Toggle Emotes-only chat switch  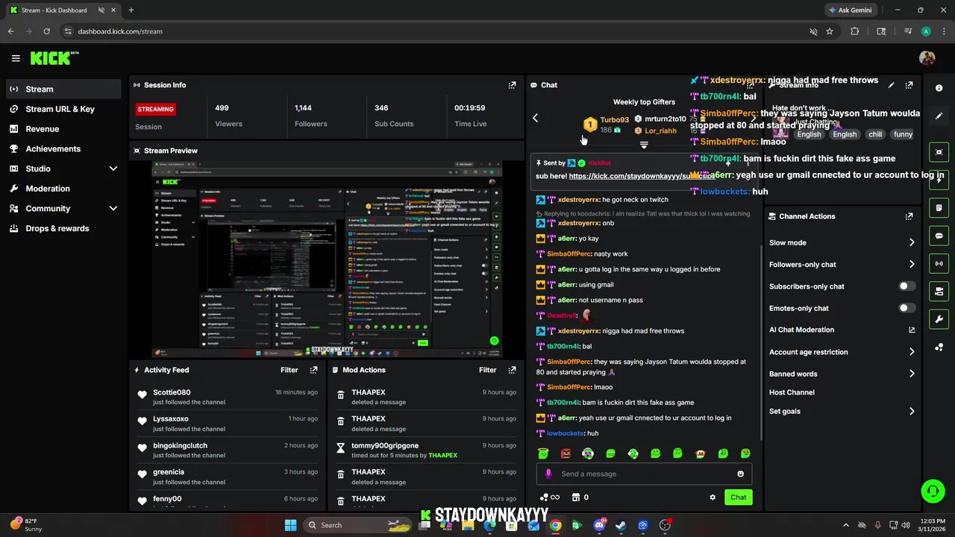[907, 308]
